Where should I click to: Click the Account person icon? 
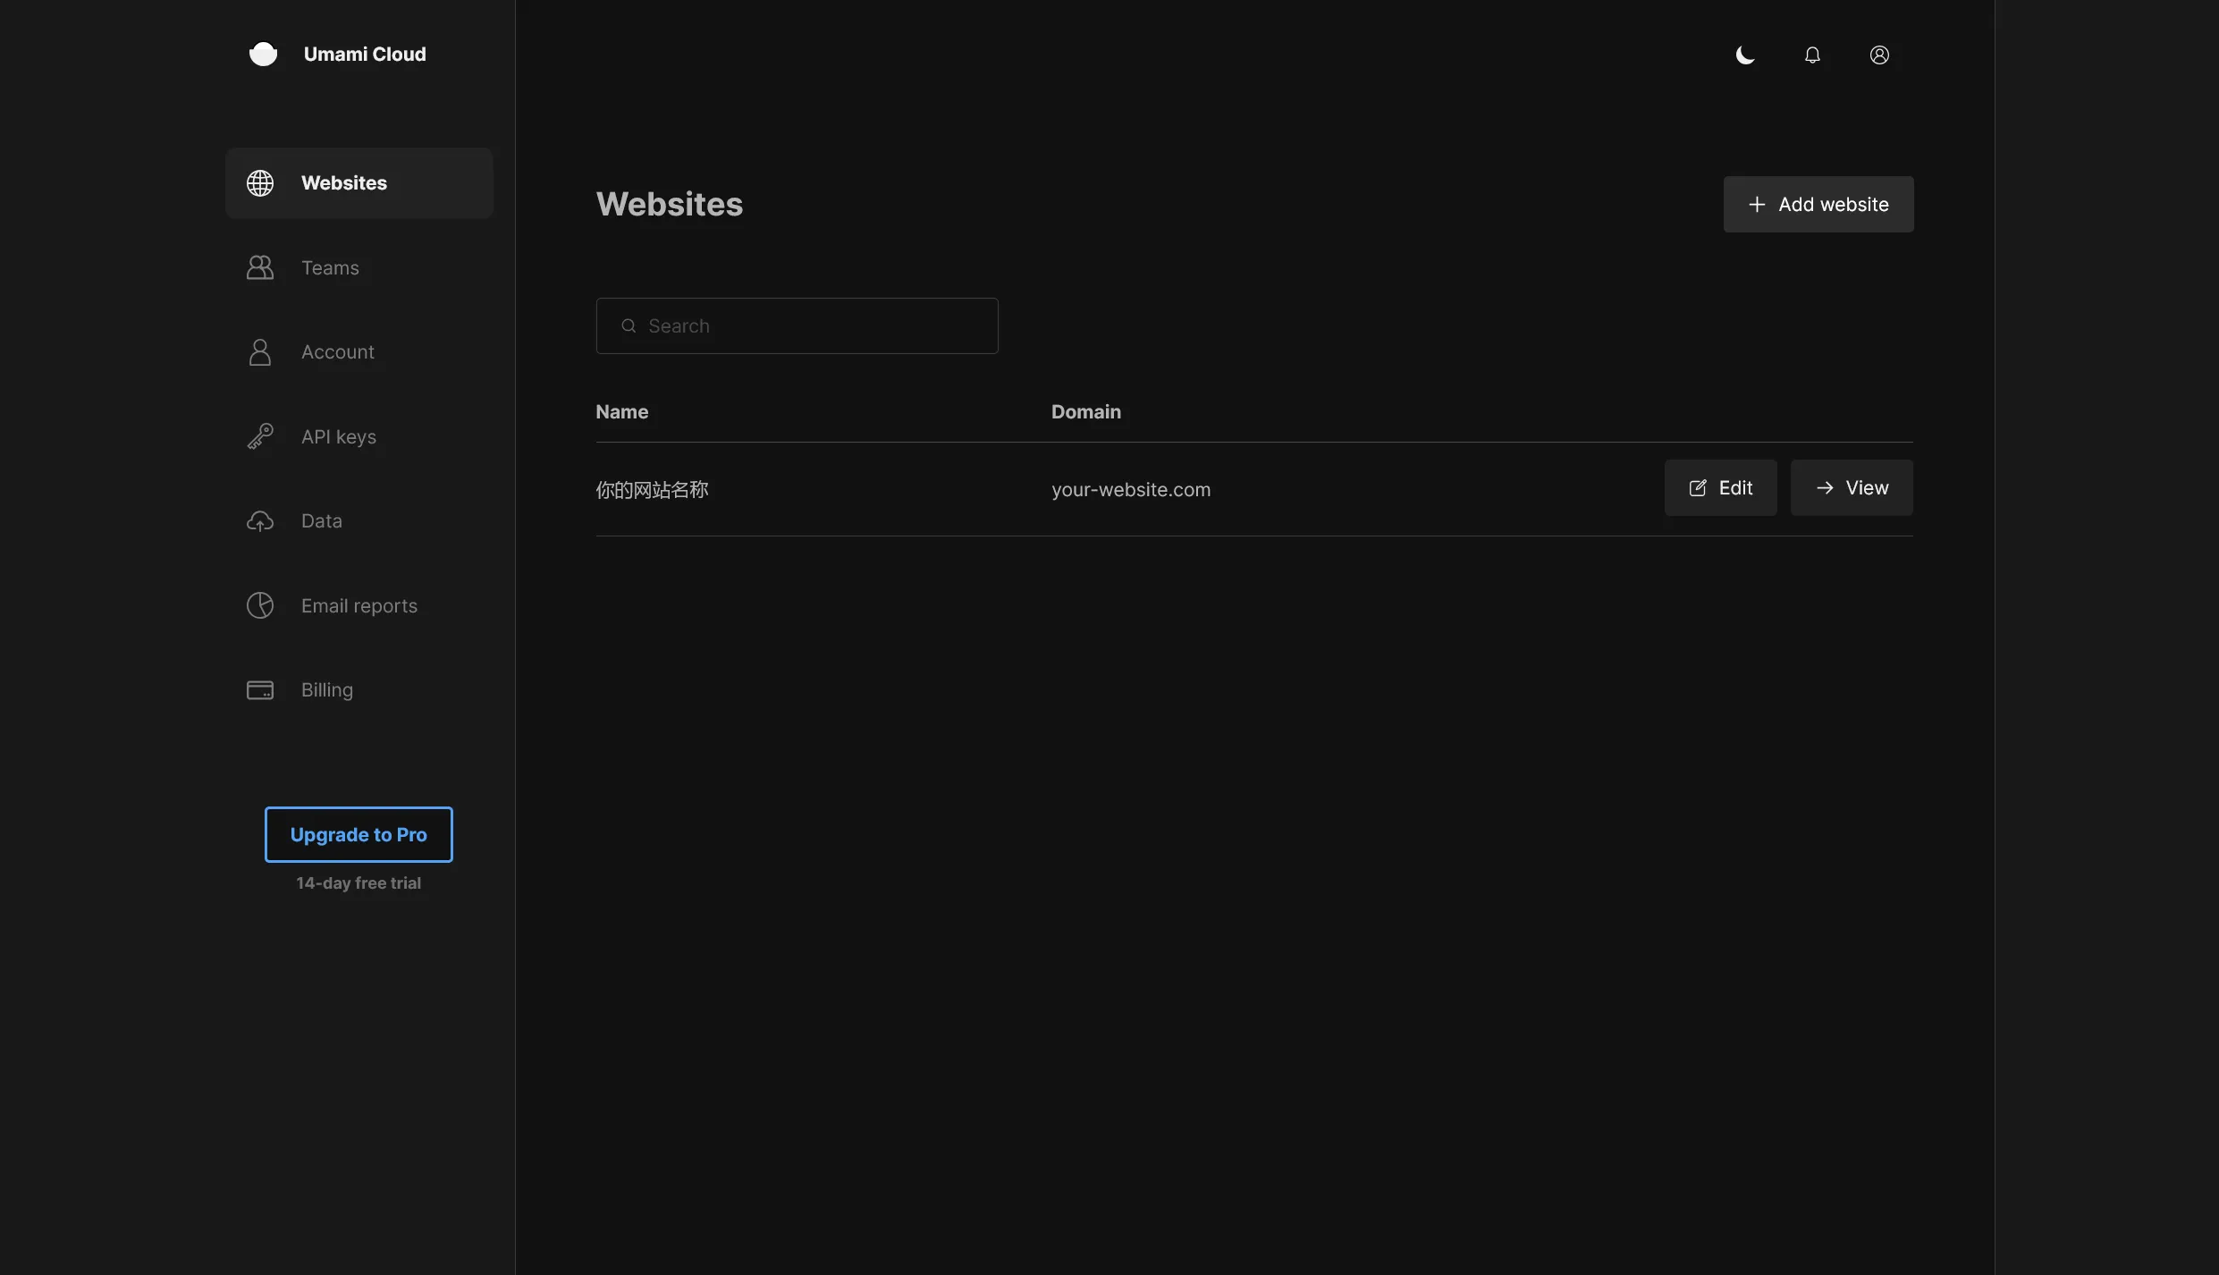click(260, 352)
